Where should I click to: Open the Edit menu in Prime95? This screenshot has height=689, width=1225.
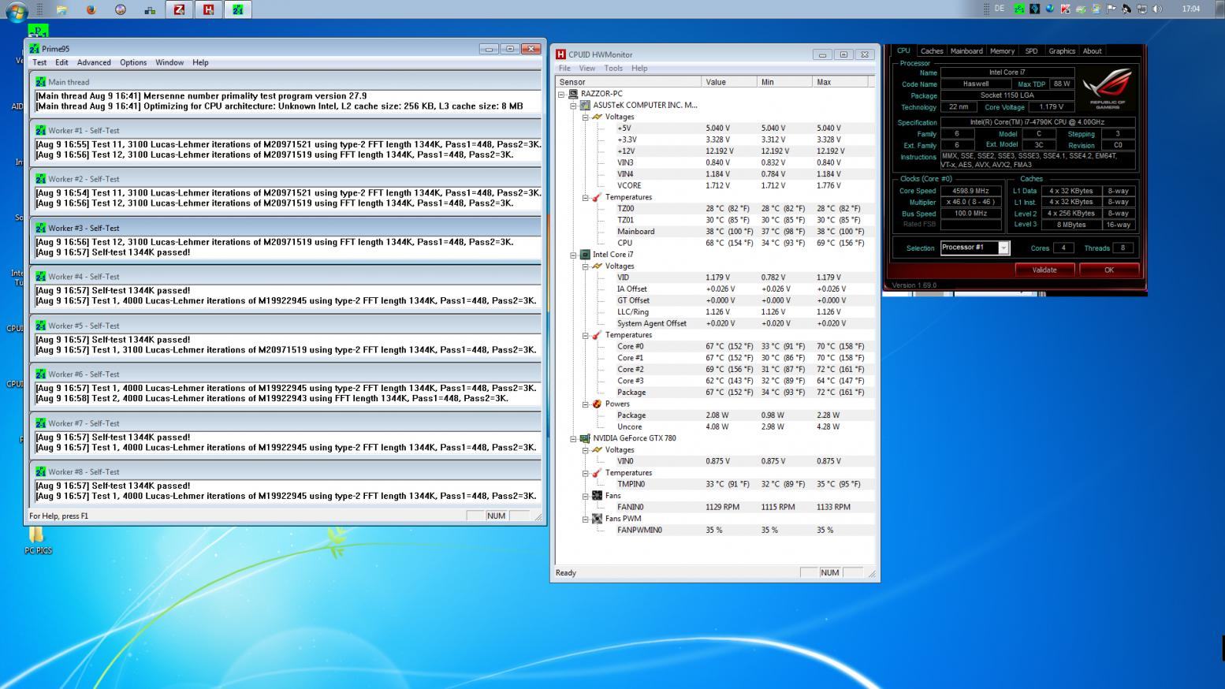tap(61, 62)
